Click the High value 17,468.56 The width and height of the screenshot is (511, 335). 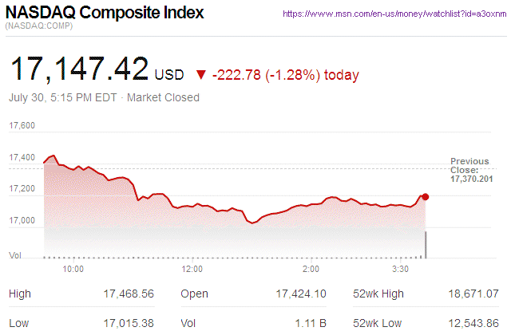128,294
